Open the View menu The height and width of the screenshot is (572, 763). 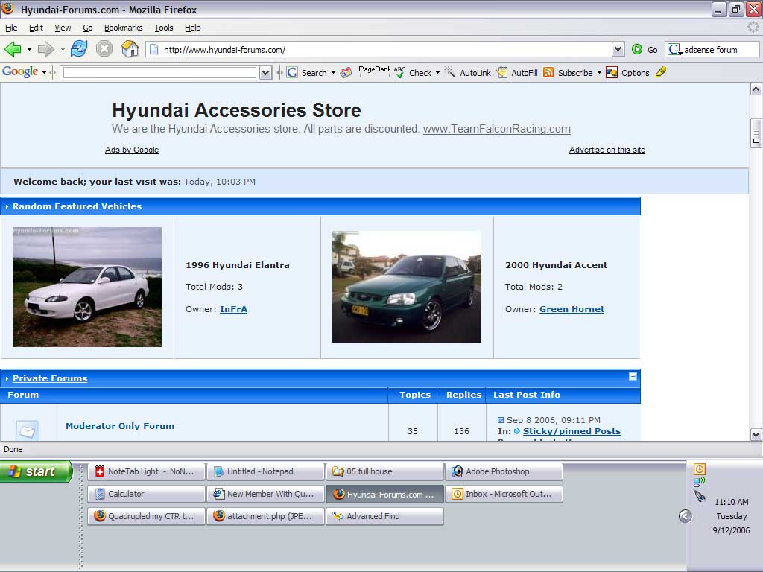[63, 28]
